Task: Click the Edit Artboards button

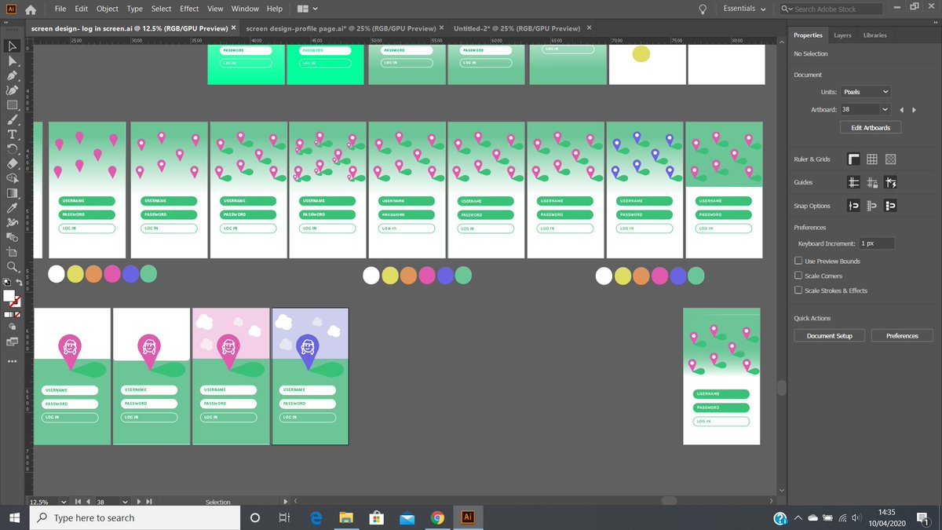Action: point(871,127)
